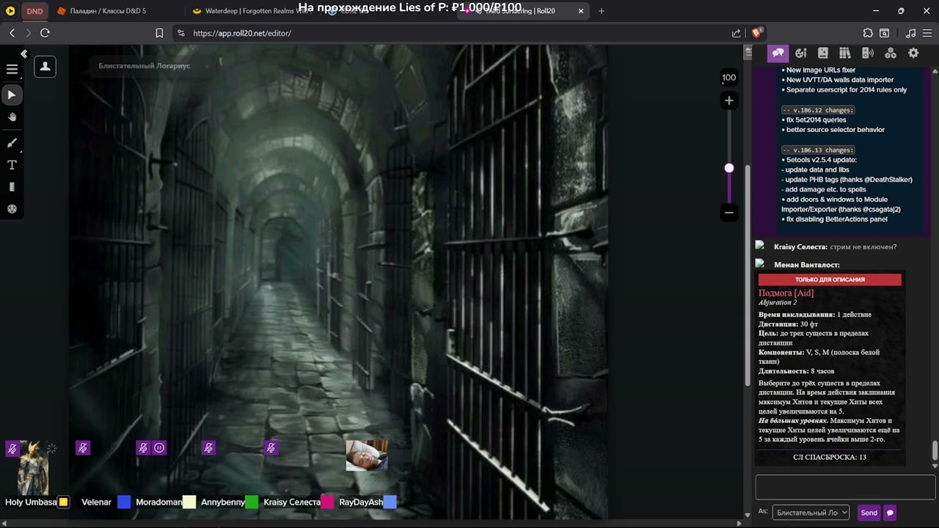Click the site settings icon in address bar
This screenshot has width=939, height=528.
181,33
